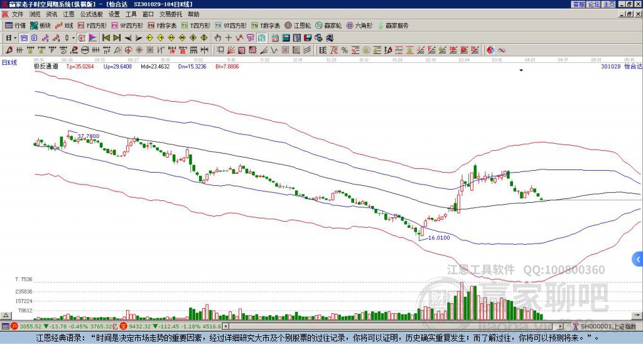Click the calendar date icon
The image size is (643, 344).
275,38
